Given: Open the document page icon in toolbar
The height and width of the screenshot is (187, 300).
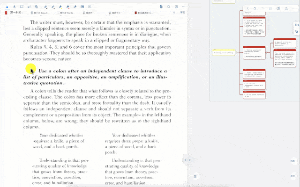Looking at the screenshot, I should (161, 7).
